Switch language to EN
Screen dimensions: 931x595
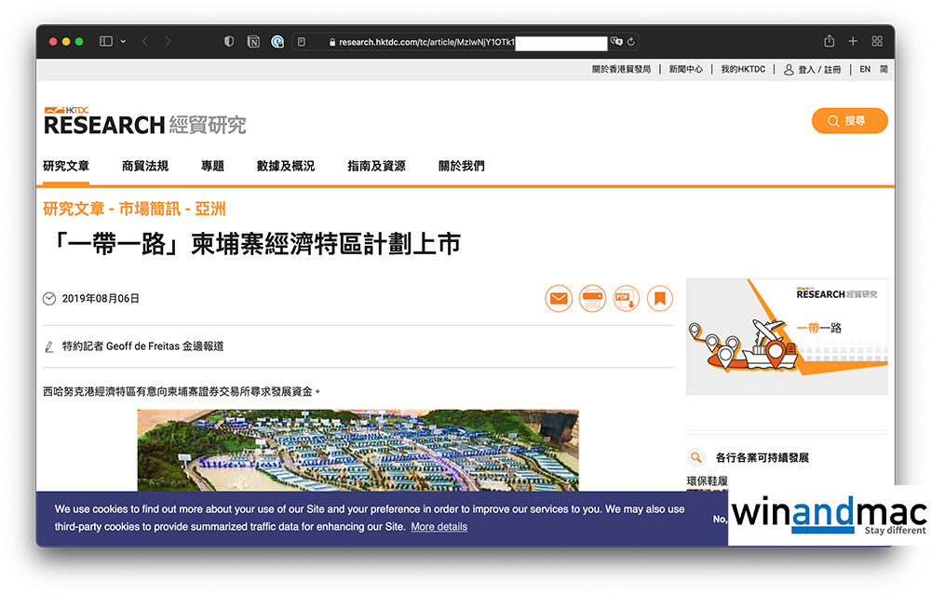point(865,70)
